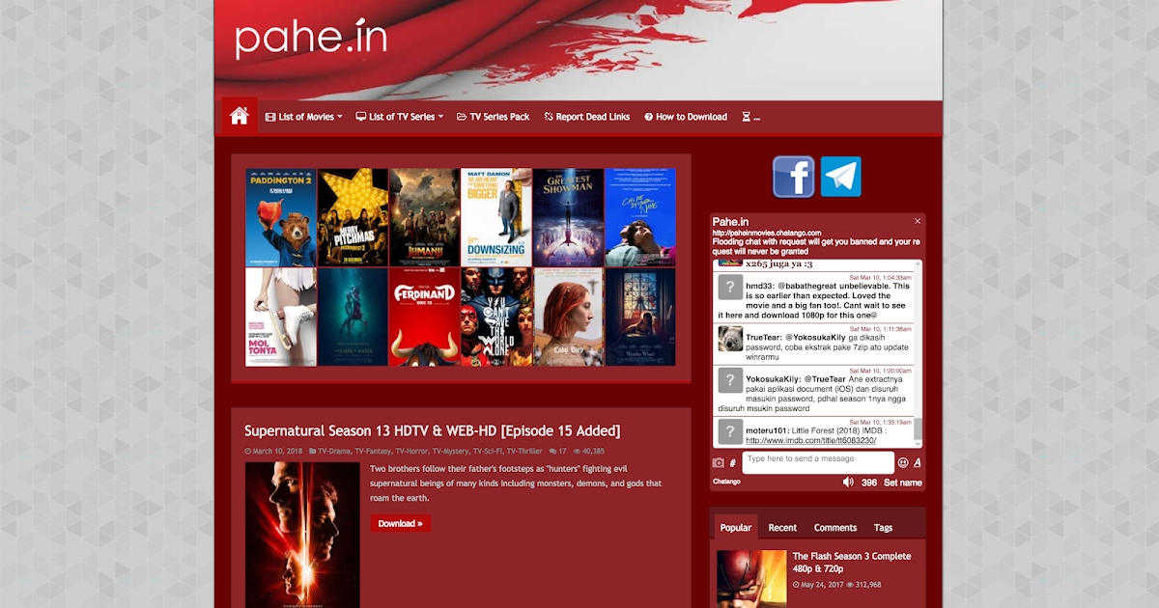
Task: Switch to the Comments tab
Action: click(835, 528)
